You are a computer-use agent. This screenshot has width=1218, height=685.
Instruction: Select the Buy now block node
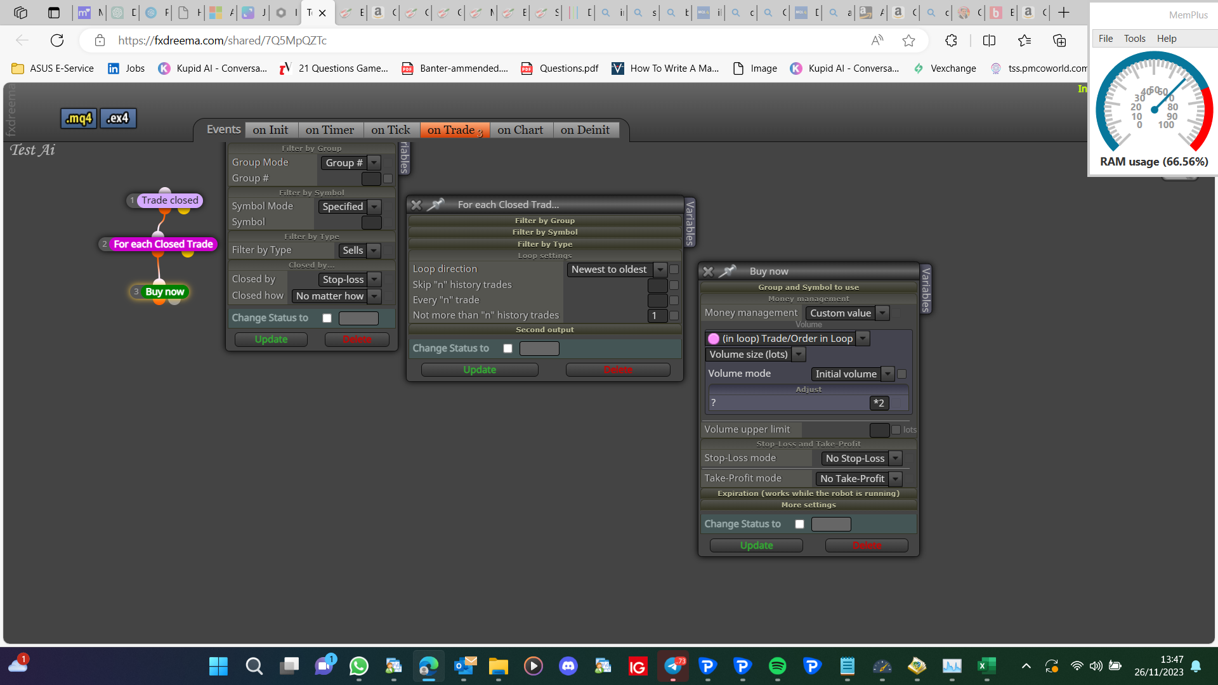(x=164, y=292)
